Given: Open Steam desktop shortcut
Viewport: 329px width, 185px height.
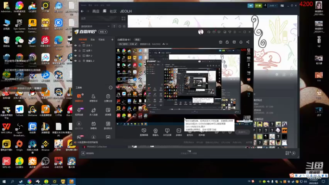Looking at the screenshot, I should pyautogui.click(x=32, y=42).
